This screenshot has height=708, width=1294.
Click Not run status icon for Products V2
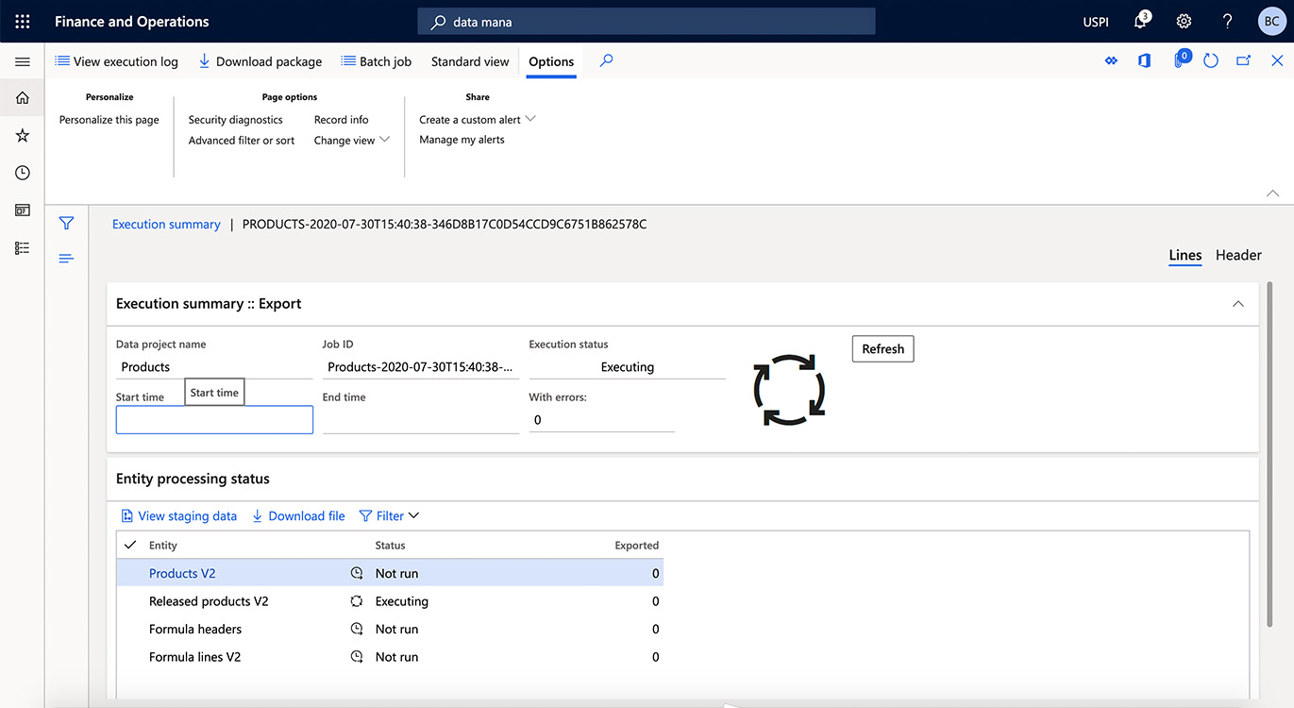pos(357,573)
